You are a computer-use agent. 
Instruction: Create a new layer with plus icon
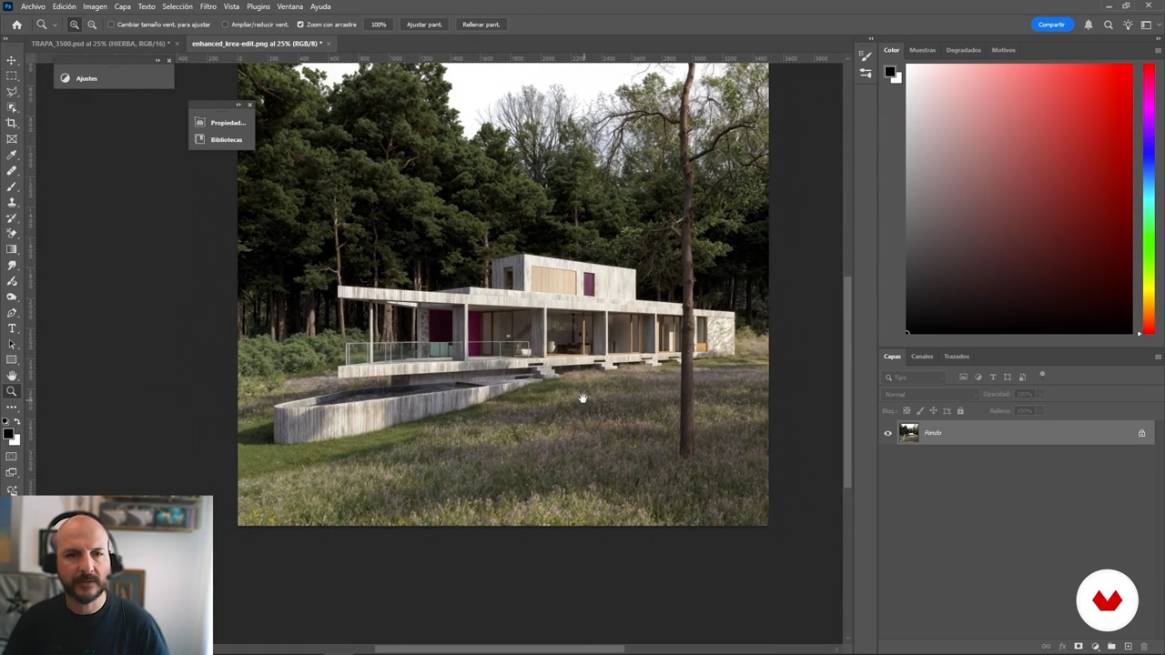tap(1128, 646)
